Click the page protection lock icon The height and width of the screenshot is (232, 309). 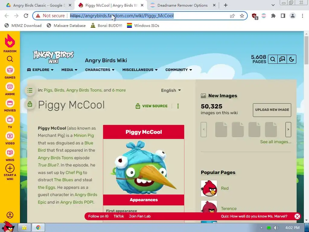[30, 104]
